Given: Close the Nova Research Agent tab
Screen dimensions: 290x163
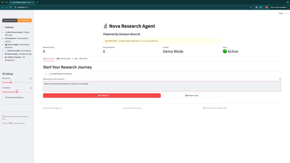Looking at the screenshot, I should (x=33, y=2).
